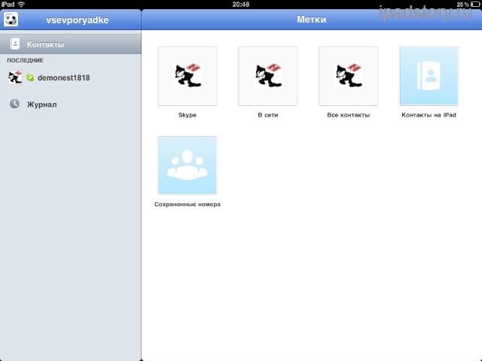Tap the soccer ball profile avatar
482x361 pixels.
click(11, 20)
